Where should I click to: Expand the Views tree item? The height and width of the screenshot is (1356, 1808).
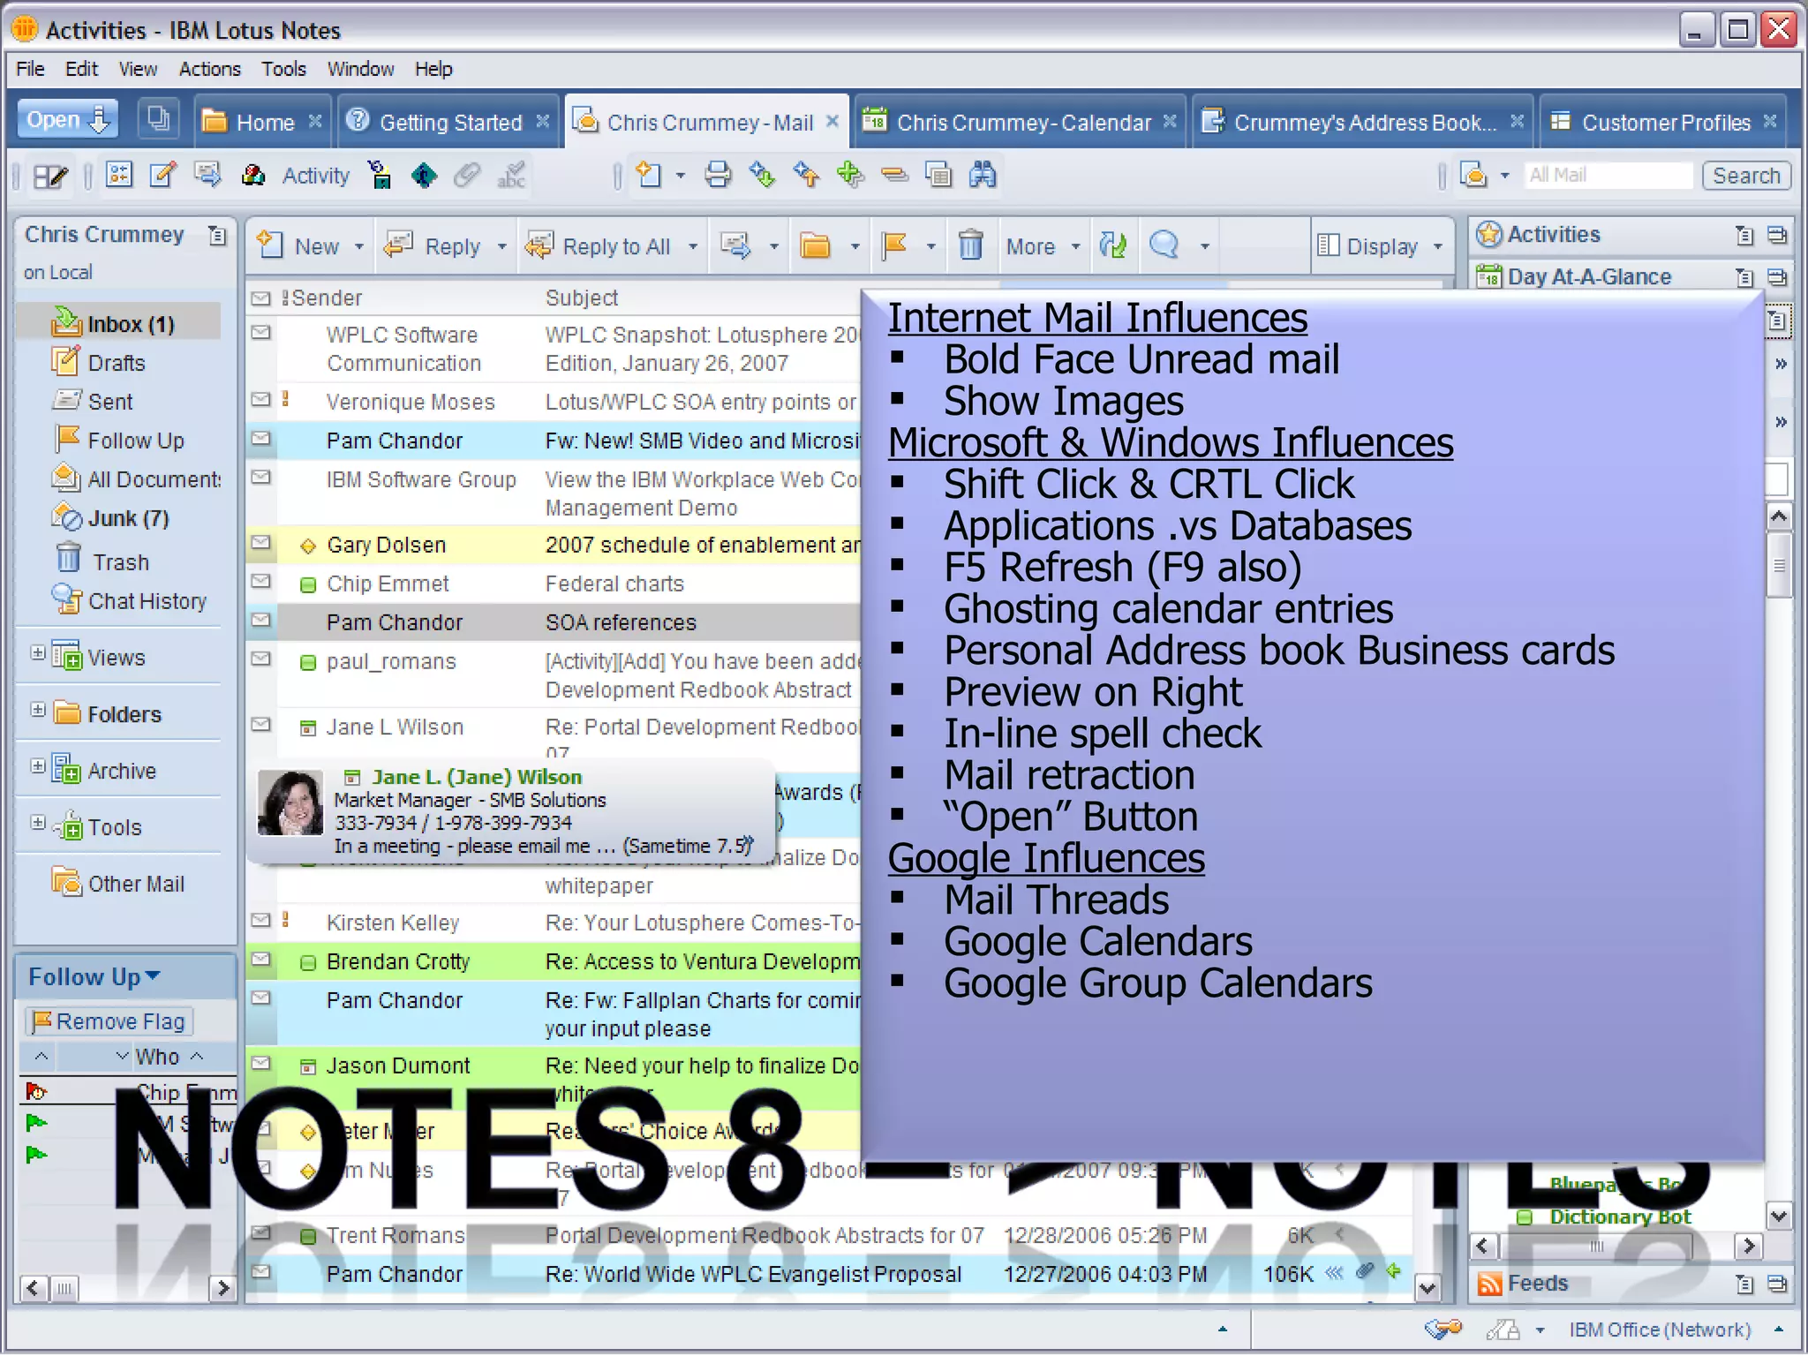[38, 653]
